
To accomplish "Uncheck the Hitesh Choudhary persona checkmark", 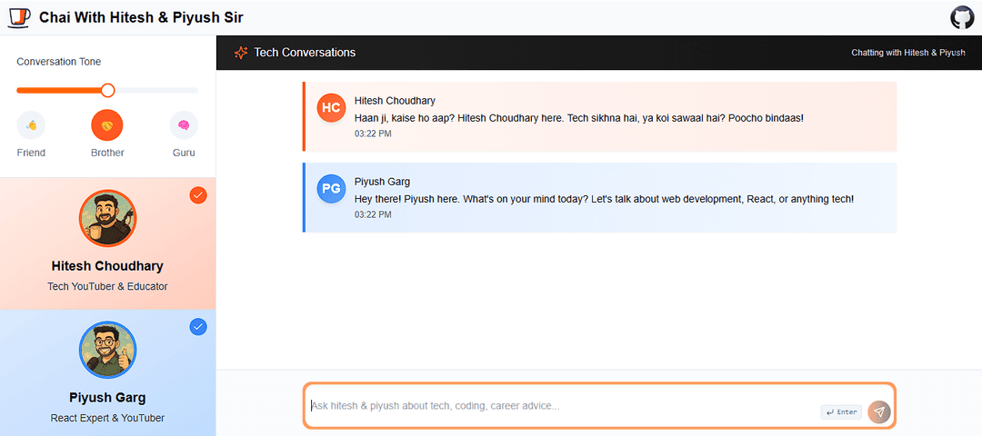I will click(198, 195).
